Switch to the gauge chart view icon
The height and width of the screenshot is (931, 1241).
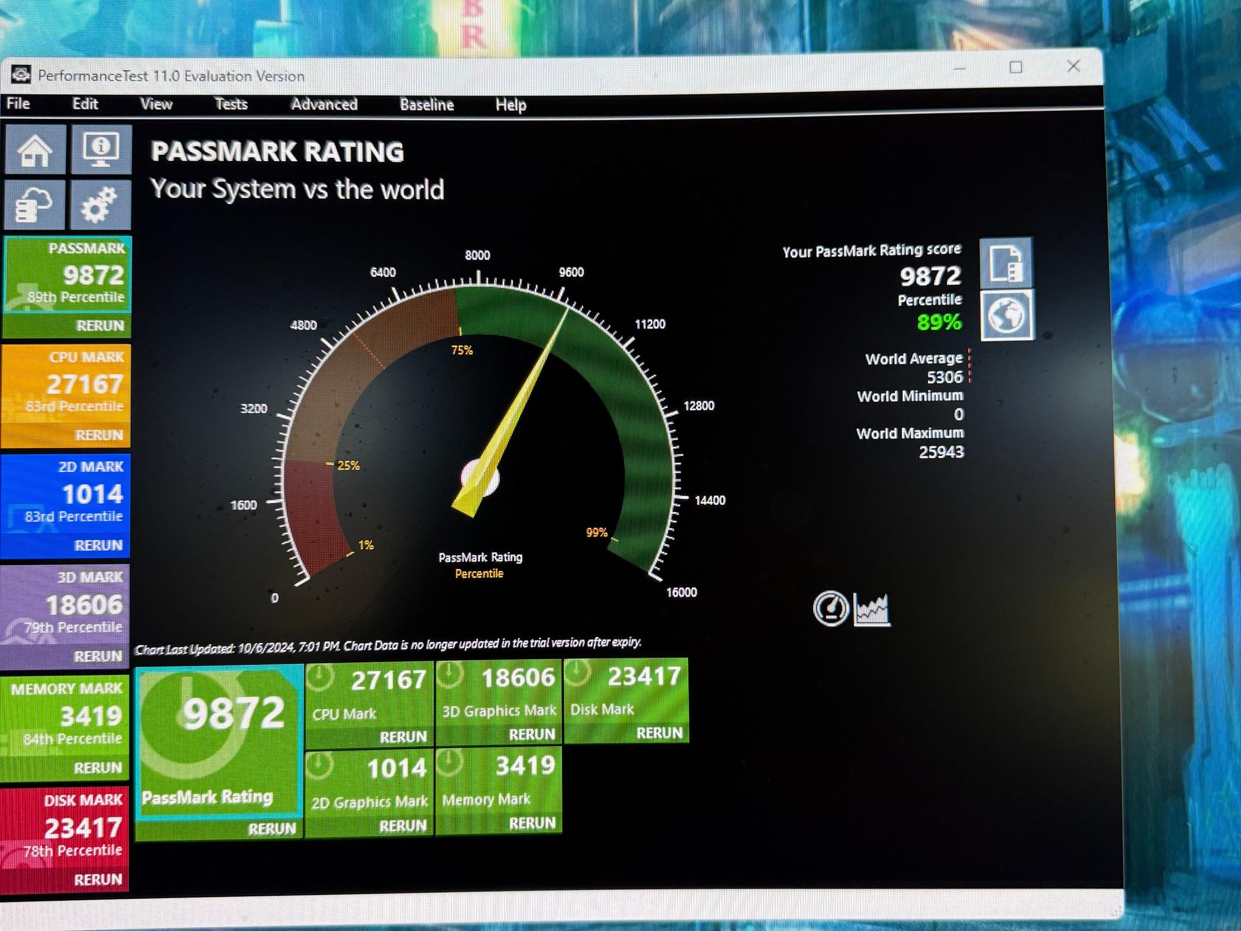831,609
